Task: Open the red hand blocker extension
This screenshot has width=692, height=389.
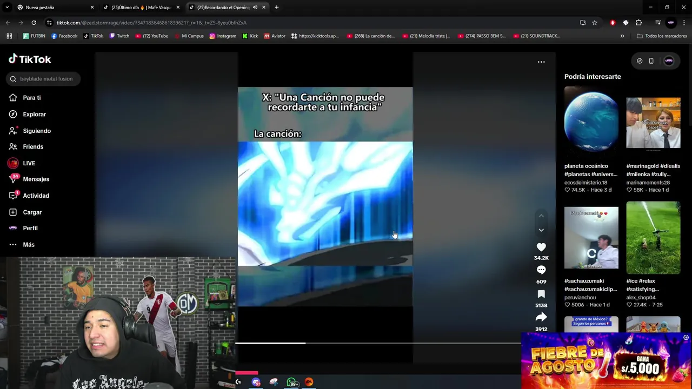Action: tap(613, 23)
